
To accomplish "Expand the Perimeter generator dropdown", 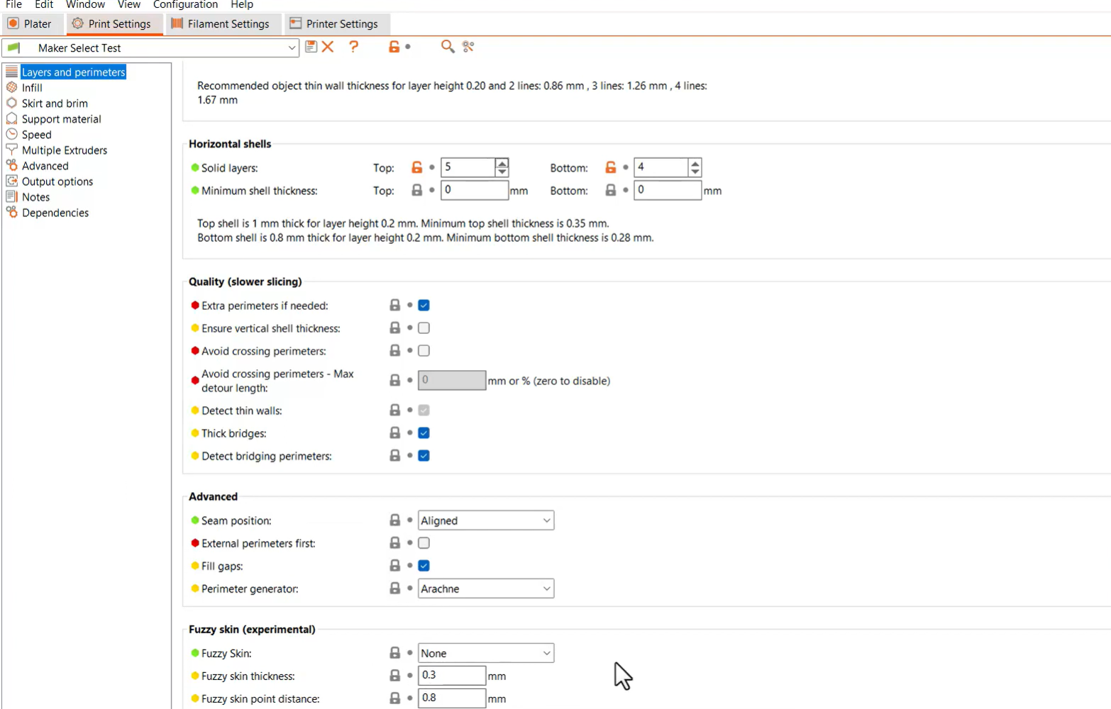I will click(x=485, y=588).
